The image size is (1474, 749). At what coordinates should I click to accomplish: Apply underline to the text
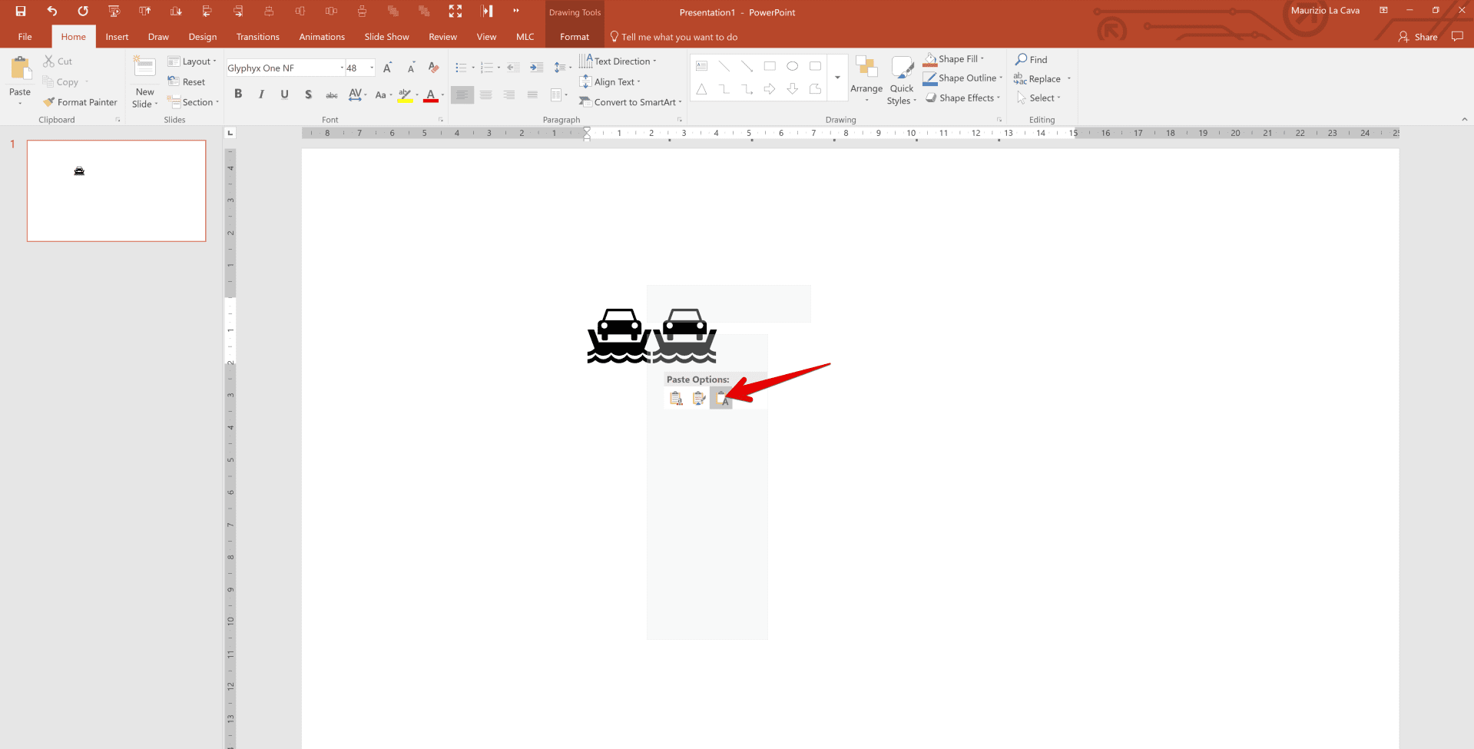[x=284, y=94]
